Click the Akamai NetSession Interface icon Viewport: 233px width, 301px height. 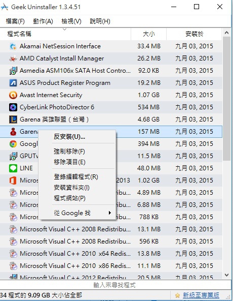(x=13, y=46)
